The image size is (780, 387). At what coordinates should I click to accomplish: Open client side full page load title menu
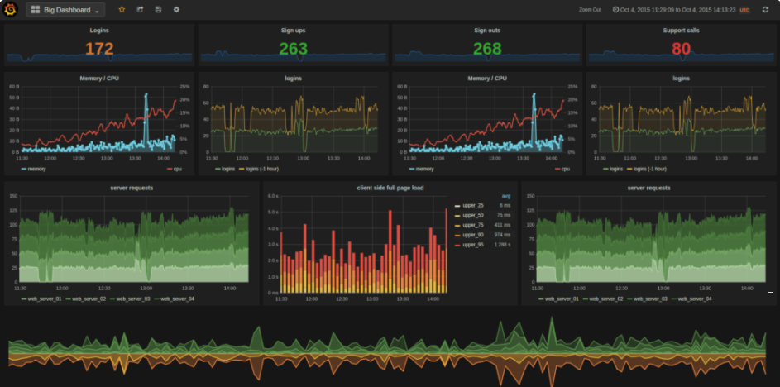click(x=390, y=188)
